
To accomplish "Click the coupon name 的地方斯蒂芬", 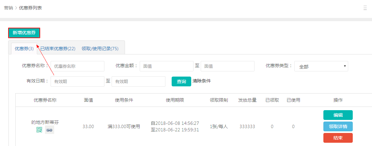I will click(45, 122).
